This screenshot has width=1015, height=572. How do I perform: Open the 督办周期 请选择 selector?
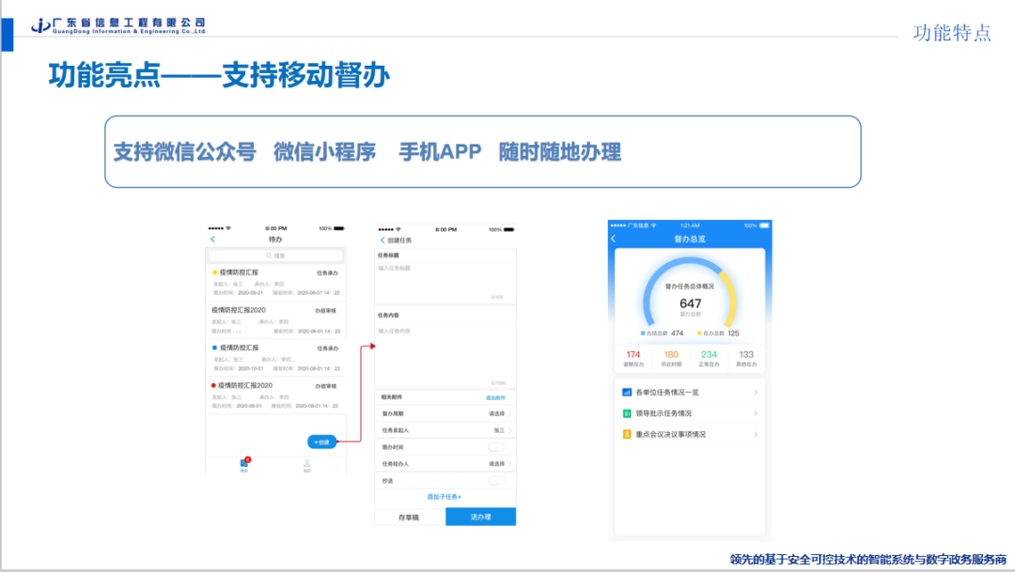pos(496,413)
